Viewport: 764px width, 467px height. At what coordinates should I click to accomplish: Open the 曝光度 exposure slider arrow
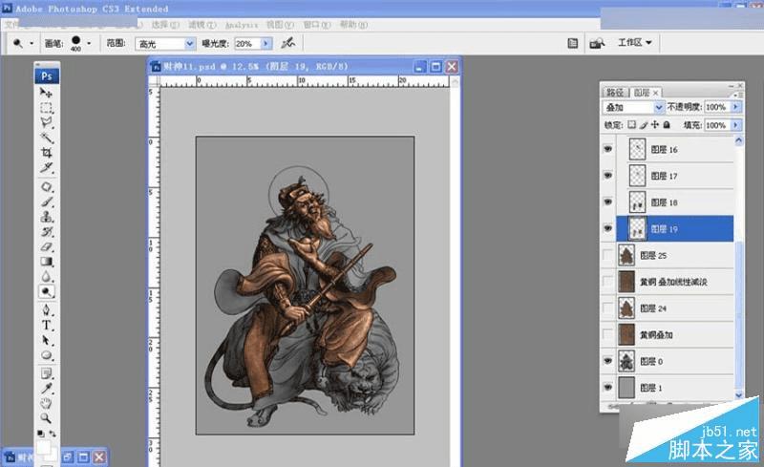[266, 43]
